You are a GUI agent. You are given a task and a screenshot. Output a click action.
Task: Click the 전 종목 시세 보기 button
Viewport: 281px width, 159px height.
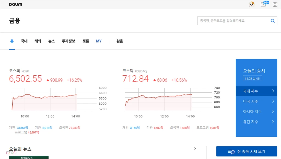(247, 152)
